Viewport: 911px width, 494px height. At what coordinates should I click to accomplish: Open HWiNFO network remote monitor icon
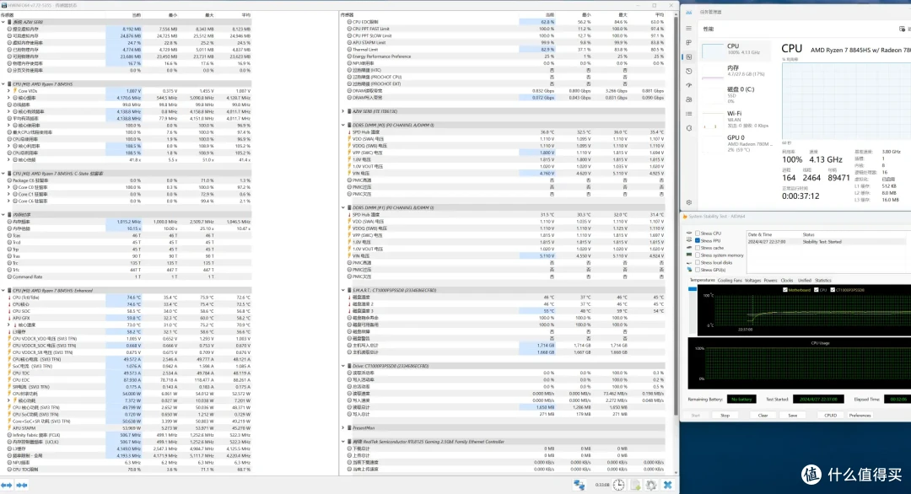[579, 485]
